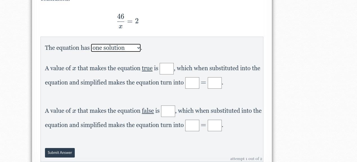Focus the left box of the true equation result

pyautogui.click(x=192, y=83)
